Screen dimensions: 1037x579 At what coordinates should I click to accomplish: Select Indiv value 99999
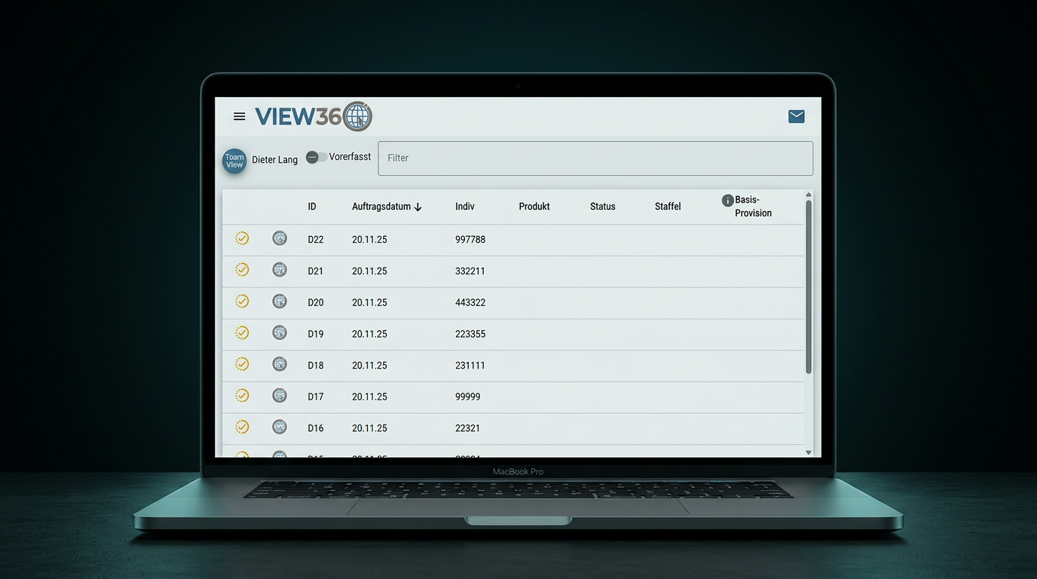tap(468, 397)
